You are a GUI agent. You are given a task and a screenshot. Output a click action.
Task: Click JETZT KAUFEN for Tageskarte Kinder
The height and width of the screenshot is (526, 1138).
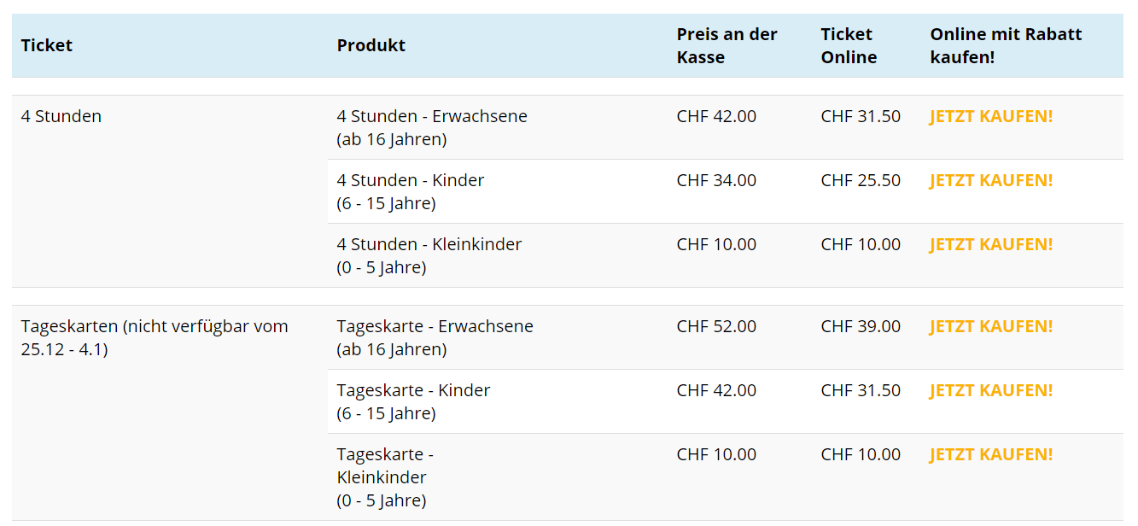tap(990, 390)
